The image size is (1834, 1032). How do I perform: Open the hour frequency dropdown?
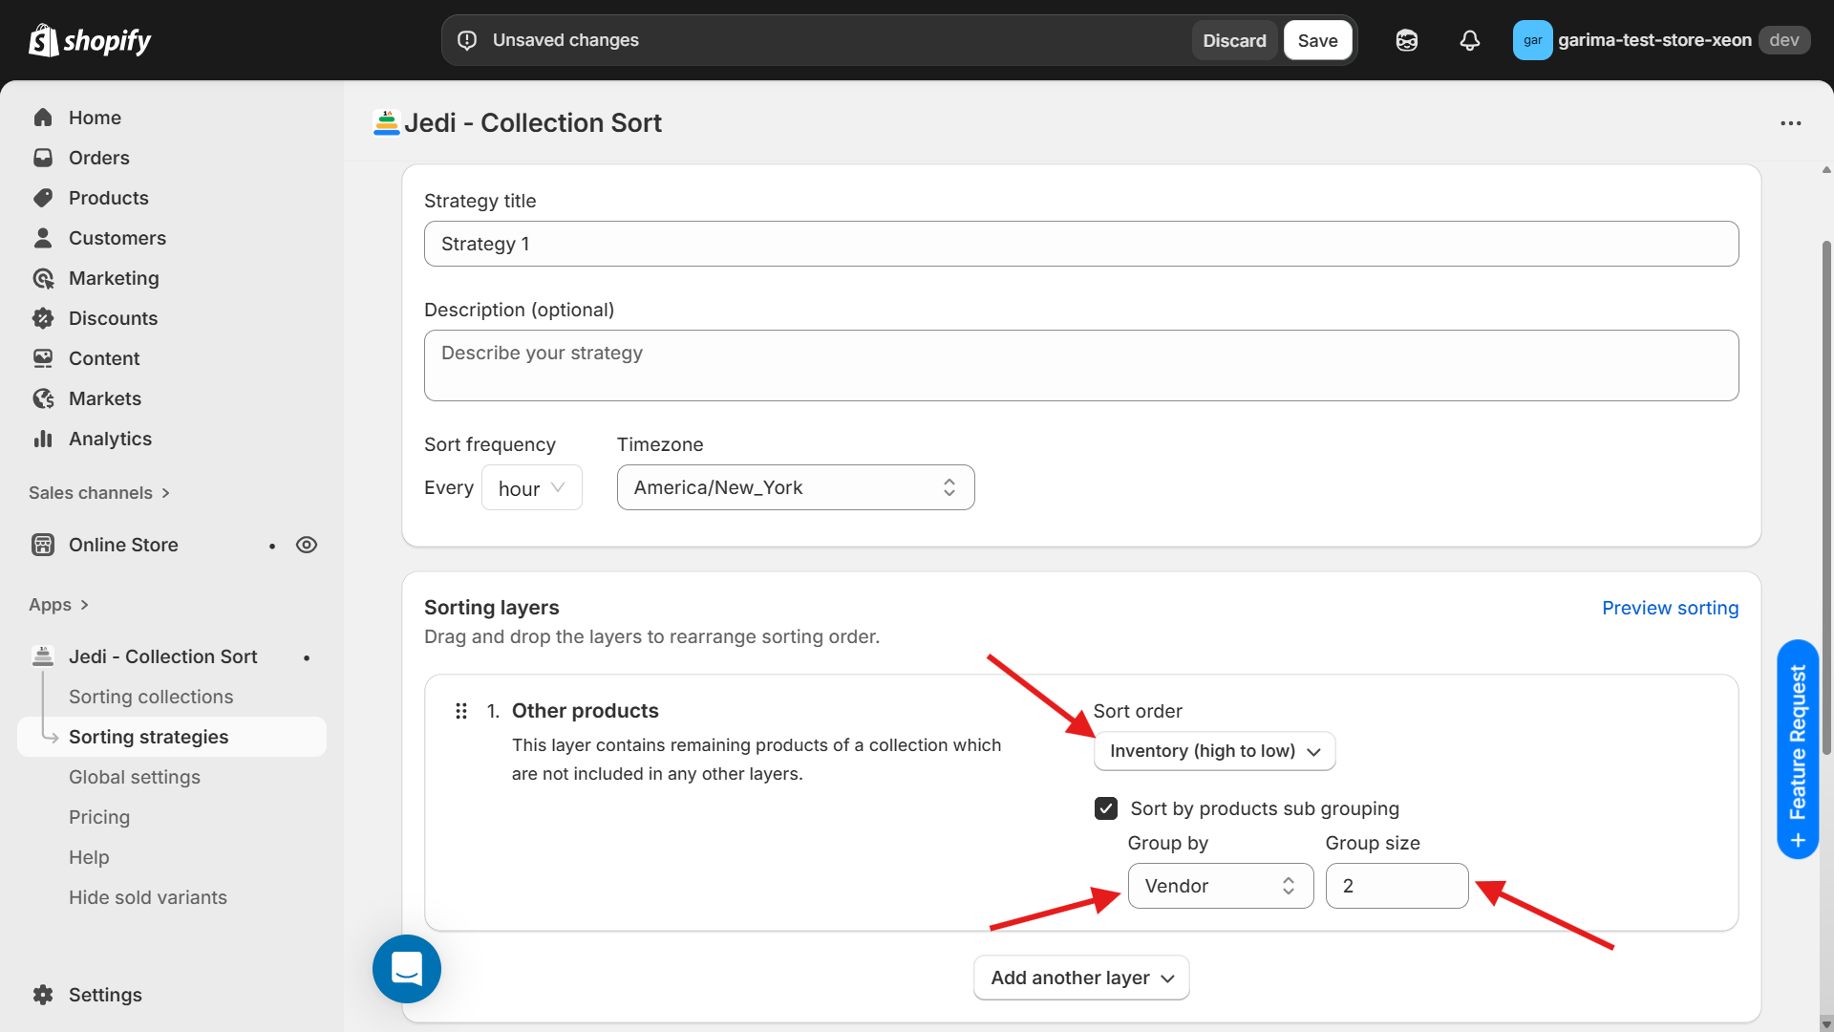coord(532,488)
